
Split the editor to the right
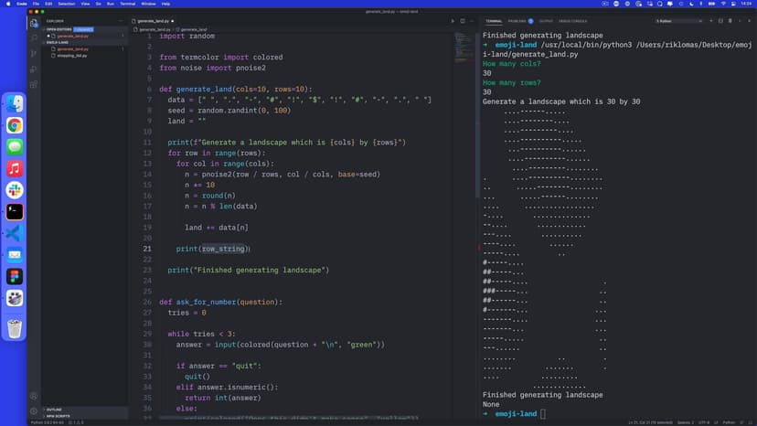pyautogui.click(x=463, y=20)
